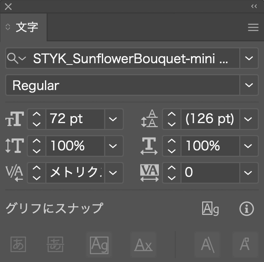Select the 文字 panel tab
This screenshot has height=262, width=264.
point(24,27)
